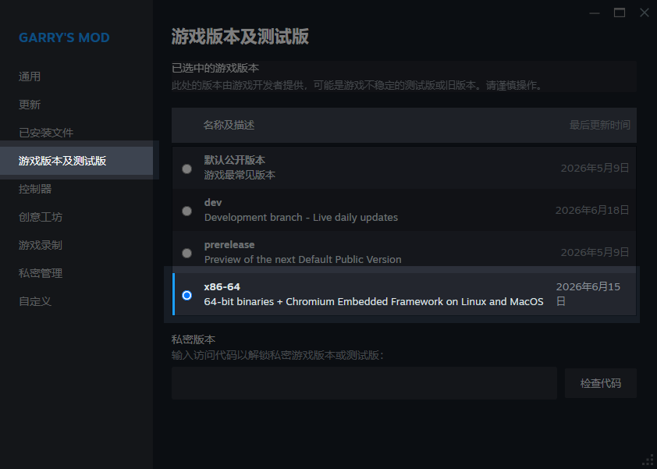Click the 名称及描述 column header
Viewport: 657px width, 469px height.
pyautogui.click(x=229, y=125)
